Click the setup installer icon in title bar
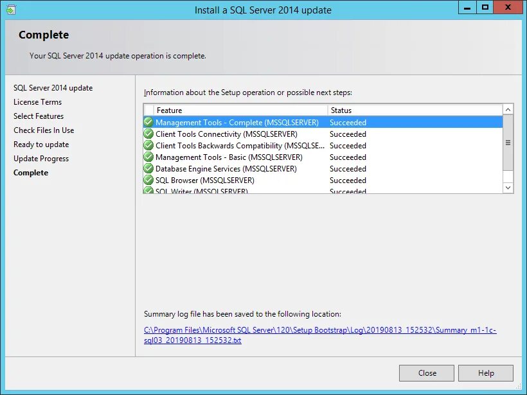527x395 pixels. (x=10, y=10)
